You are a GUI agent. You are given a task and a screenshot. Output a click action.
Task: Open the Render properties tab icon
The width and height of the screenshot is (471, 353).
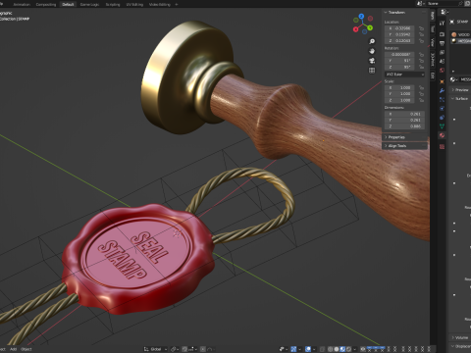click(442, 34)
